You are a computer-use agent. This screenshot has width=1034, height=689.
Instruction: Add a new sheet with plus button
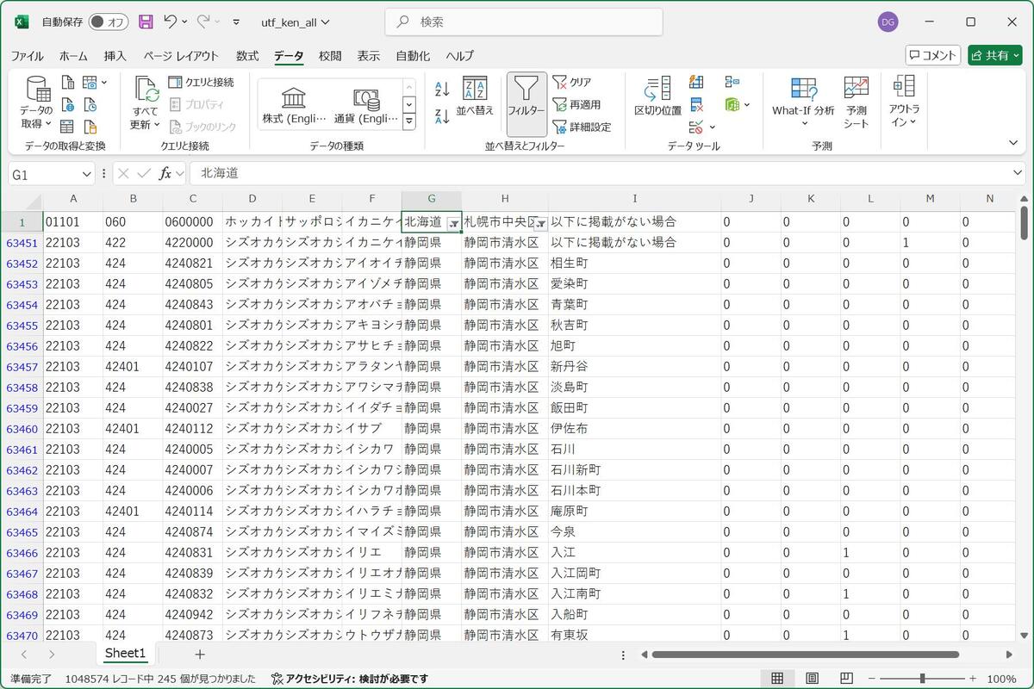tap(200, 655)
